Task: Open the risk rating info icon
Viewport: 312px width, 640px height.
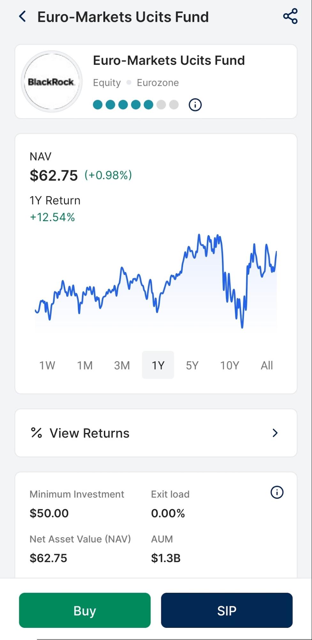Action: pyautogui.click(x=195, y=105)
